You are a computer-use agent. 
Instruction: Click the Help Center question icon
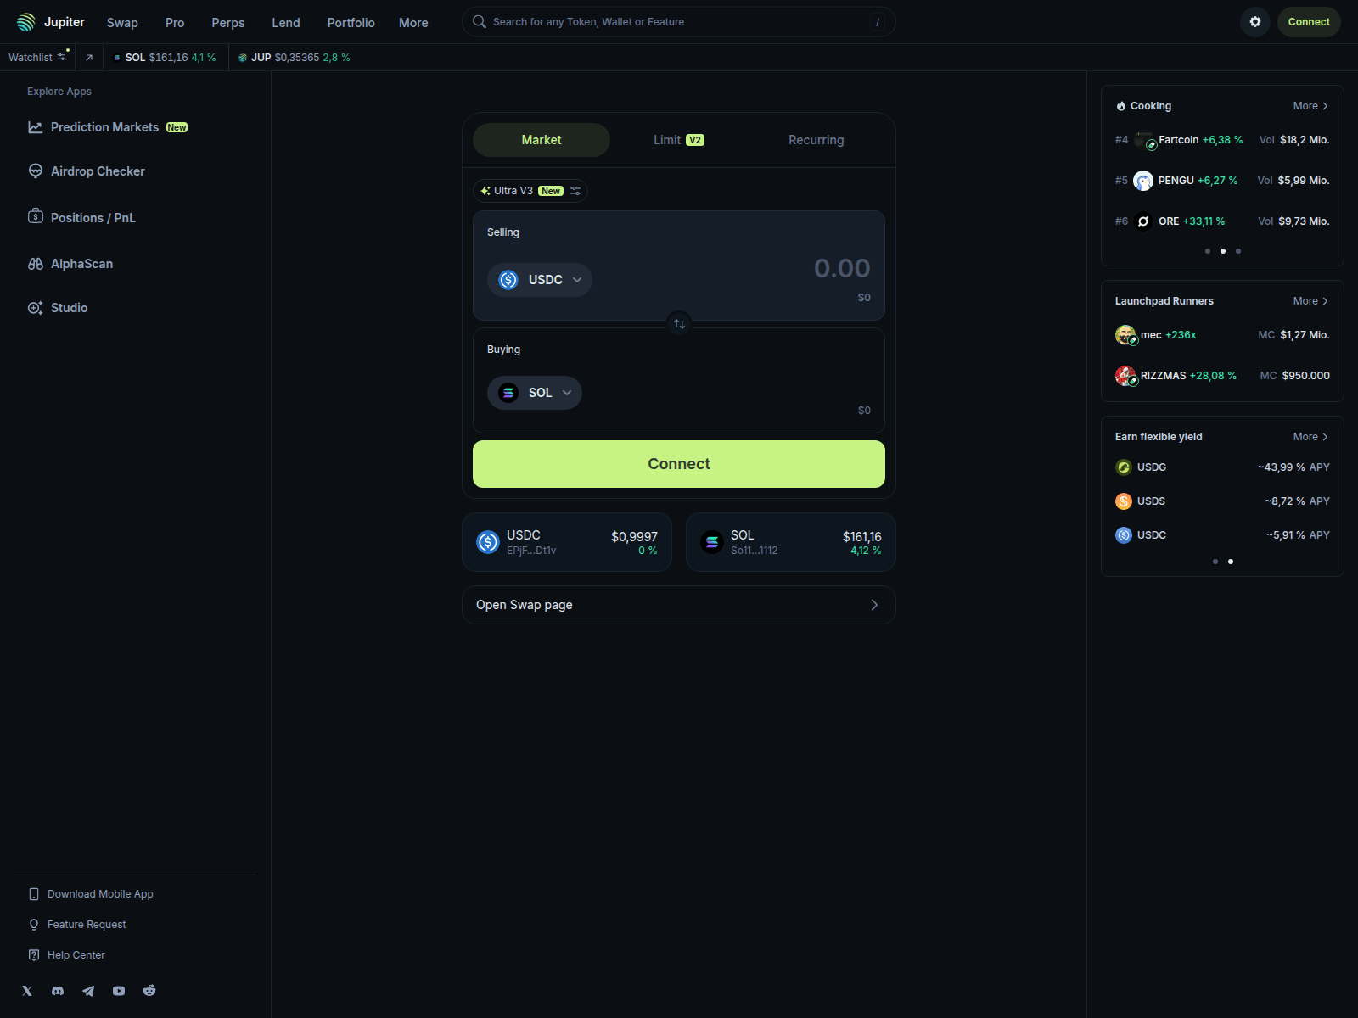click(x=34, y=955)
